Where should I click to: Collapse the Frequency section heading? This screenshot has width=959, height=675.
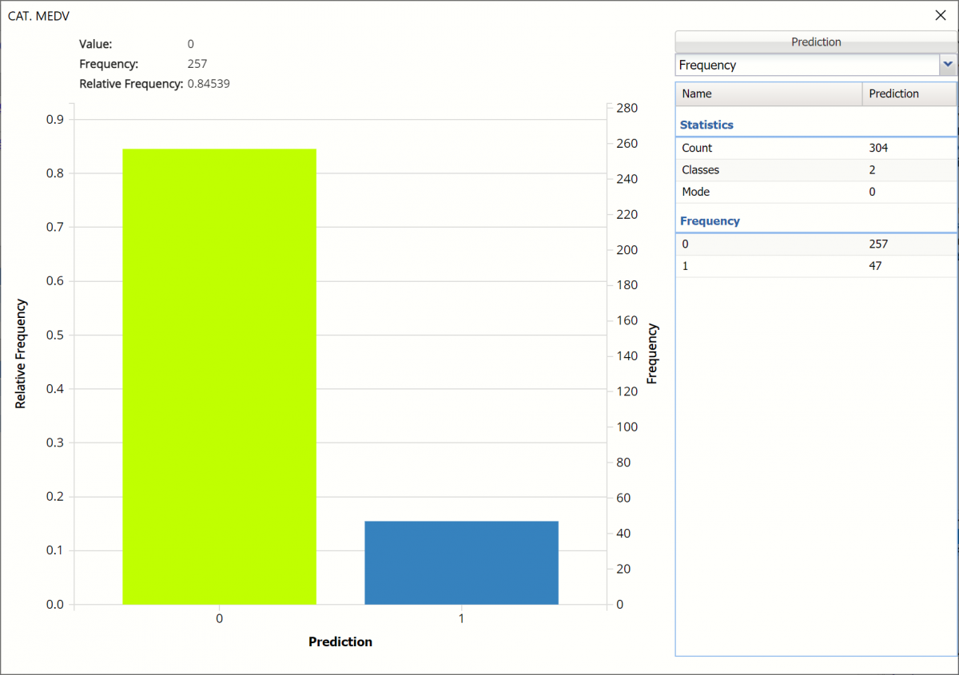[710, 220]
